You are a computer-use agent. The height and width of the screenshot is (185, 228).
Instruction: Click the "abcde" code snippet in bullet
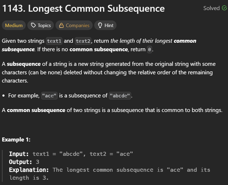(x=120, y=96)
